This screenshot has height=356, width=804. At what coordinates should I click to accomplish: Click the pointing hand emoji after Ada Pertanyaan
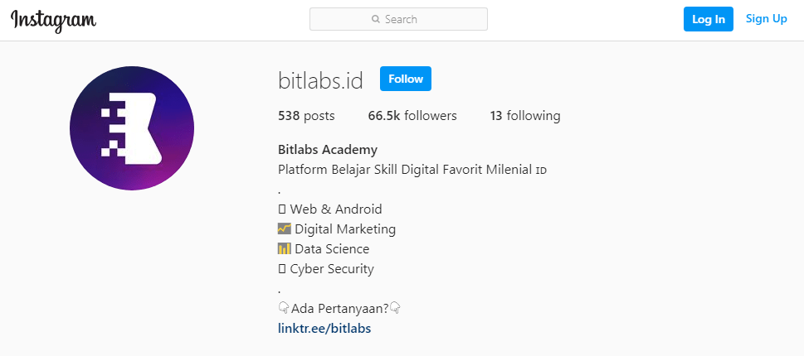pyautogui.click(x=396, y=308)
